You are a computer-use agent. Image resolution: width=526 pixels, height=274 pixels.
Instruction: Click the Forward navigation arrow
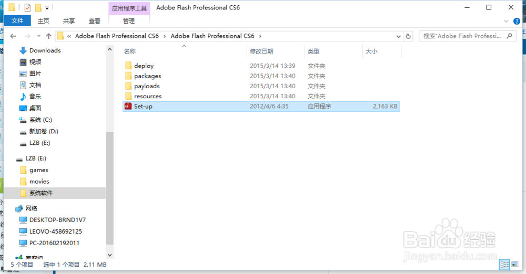click(27, 36)
